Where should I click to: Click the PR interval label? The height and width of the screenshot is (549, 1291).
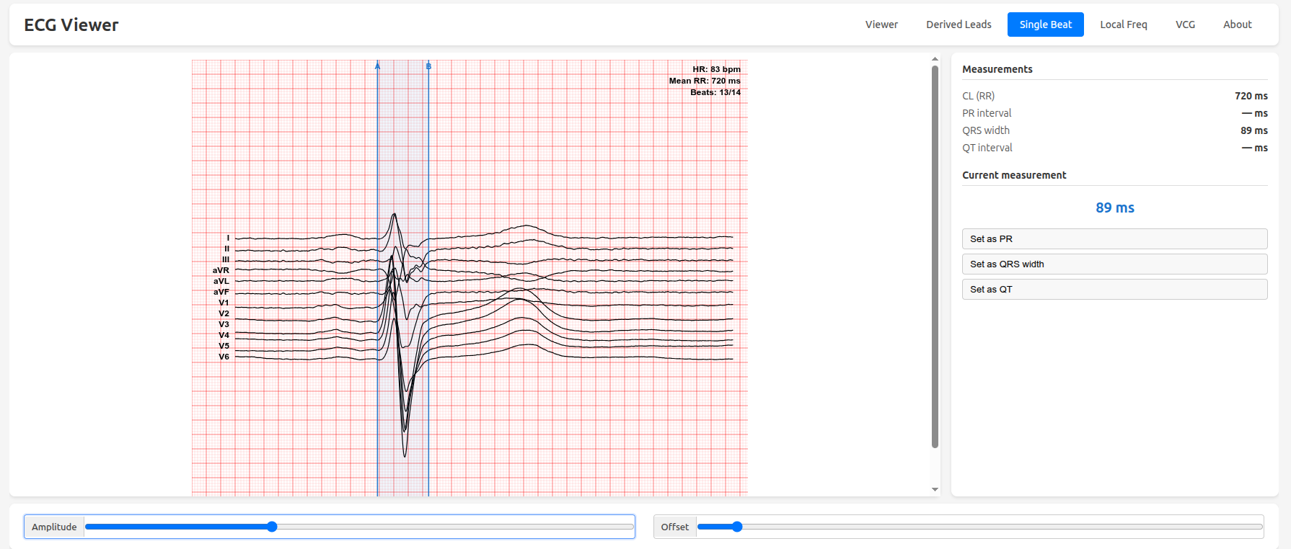[x=987, y=113]
